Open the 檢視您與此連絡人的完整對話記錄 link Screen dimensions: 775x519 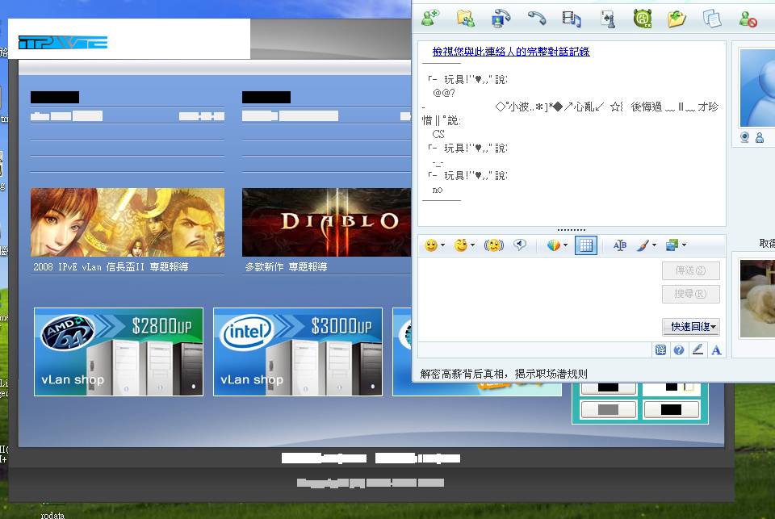pos(510,52)
